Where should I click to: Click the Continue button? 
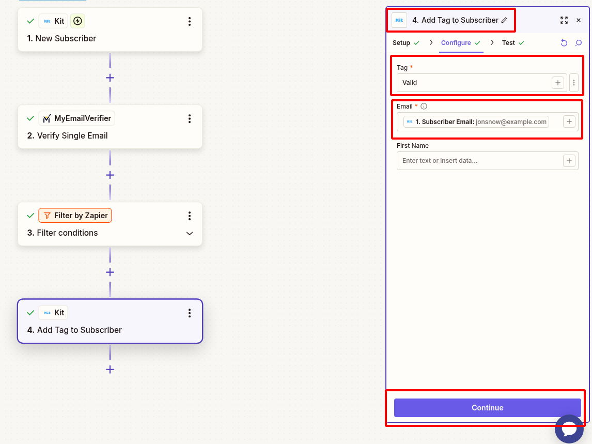[487, 408]
